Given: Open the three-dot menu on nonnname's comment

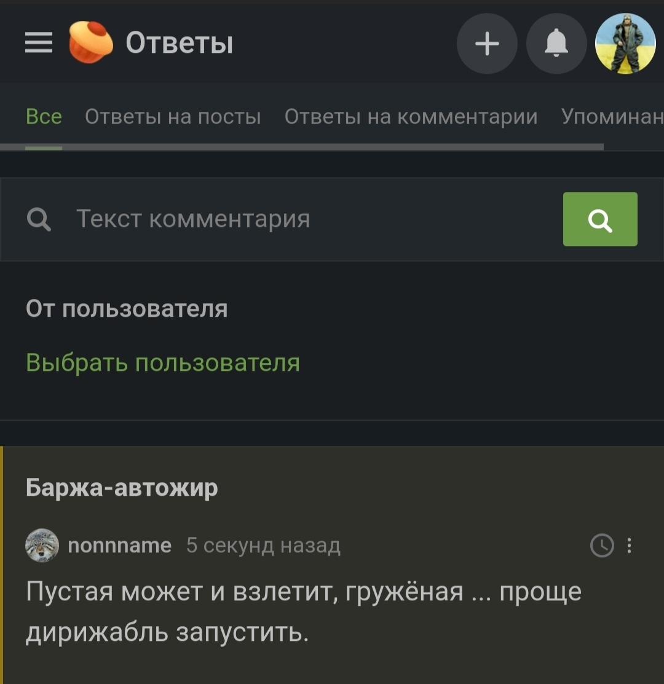Looking at the screenshot, I should (629, 546).
